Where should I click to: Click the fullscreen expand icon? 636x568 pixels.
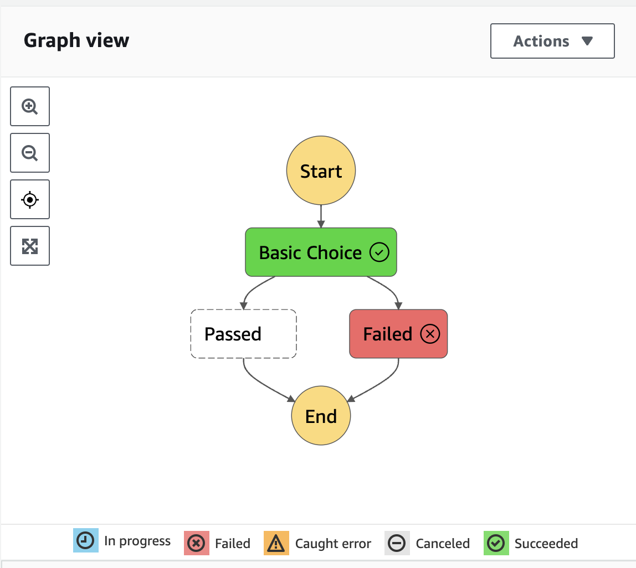coord(30,246)
